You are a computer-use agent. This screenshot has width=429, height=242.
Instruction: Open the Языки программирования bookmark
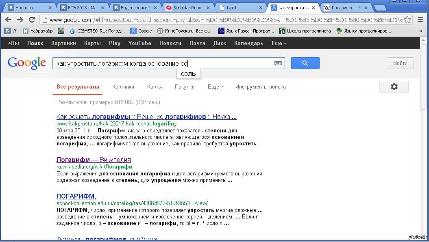coord(364,31)
